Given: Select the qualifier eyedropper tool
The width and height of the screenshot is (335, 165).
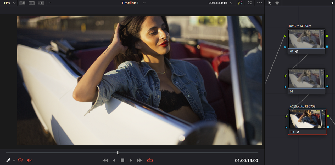Looking at the screenshot, I should [8, 160].
